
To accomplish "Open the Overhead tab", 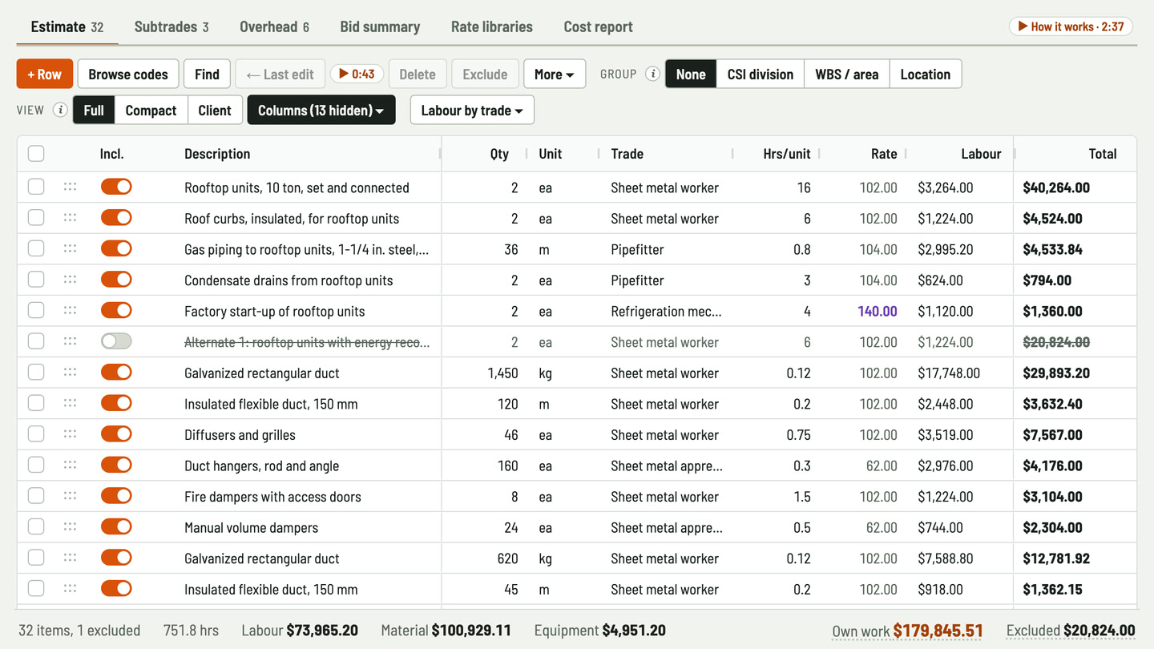I will (x=274, y=26).
